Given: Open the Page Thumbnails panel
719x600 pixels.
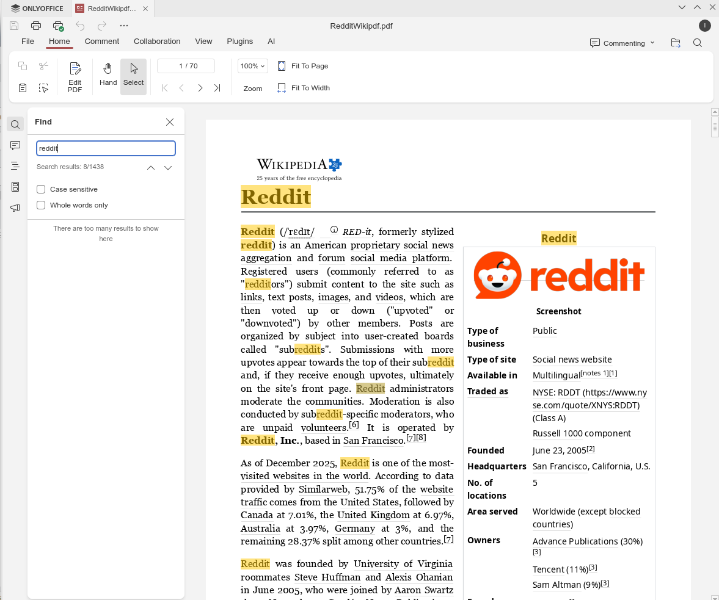Looking at the screenshot, I should [x=15, y=187].
